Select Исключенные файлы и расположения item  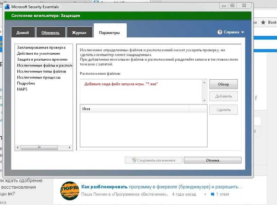[x=45, y=65]
